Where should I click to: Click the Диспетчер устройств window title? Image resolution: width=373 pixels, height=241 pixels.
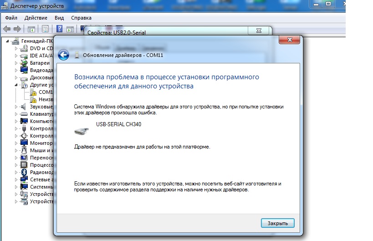point(37,6)
